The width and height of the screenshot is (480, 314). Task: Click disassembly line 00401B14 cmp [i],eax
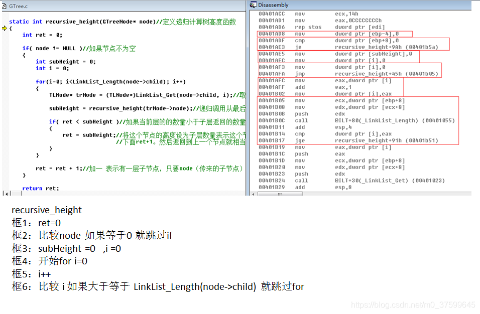point(325,134)
